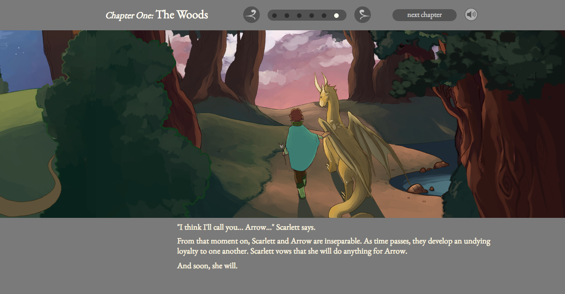This screenshot has width=565, height=294.
Task: Select the fifth page dot
Action: 324,16
